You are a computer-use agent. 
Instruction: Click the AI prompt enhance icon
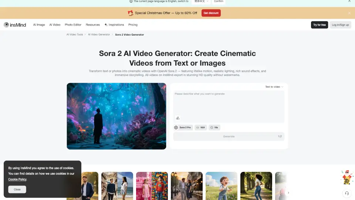coord(178,118)
